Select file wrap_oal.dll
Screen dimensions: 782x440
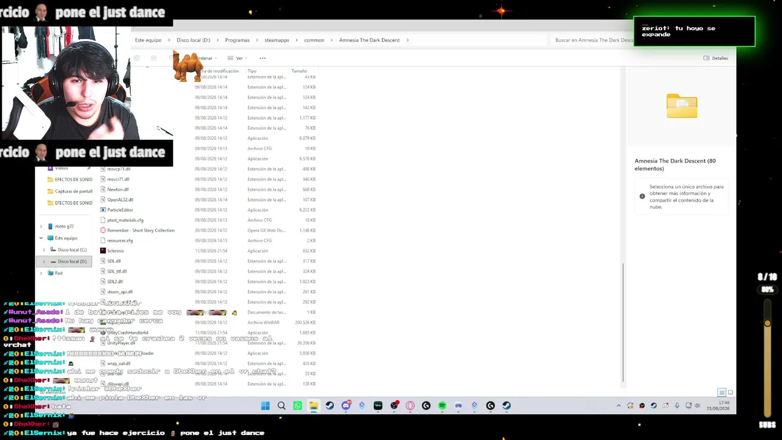click(x=119, y=364)
